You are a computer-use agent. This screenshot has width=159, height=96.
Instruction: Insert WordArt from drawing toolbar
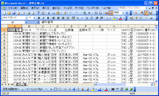tap(74, 89)
